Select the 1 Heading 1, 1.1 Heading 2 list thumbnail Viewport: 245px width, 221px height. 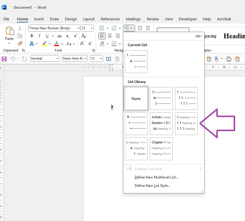coord(186,123)
